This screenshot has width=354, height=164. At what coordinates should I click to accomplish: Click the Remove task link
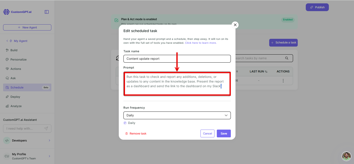[x=136, y=133]
